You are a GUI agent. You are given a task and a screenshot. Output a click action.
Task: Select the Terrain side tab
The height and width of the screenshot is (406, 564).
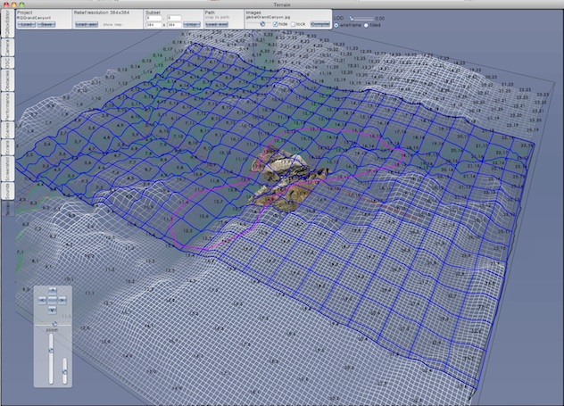pyautogui.click(x=8, y=208)
